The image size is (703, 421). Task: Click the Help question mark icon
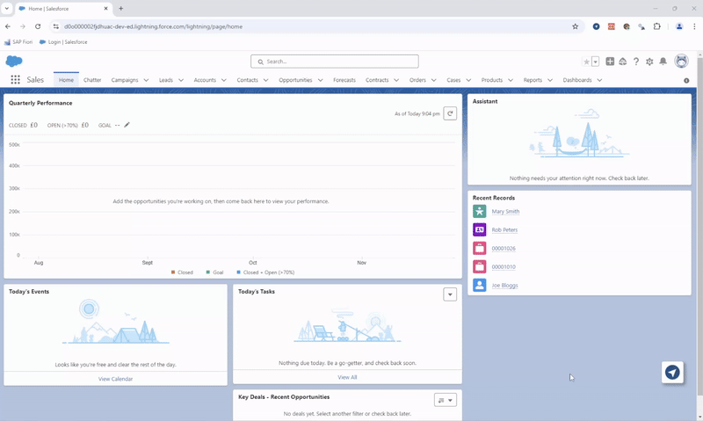(636, 62)
